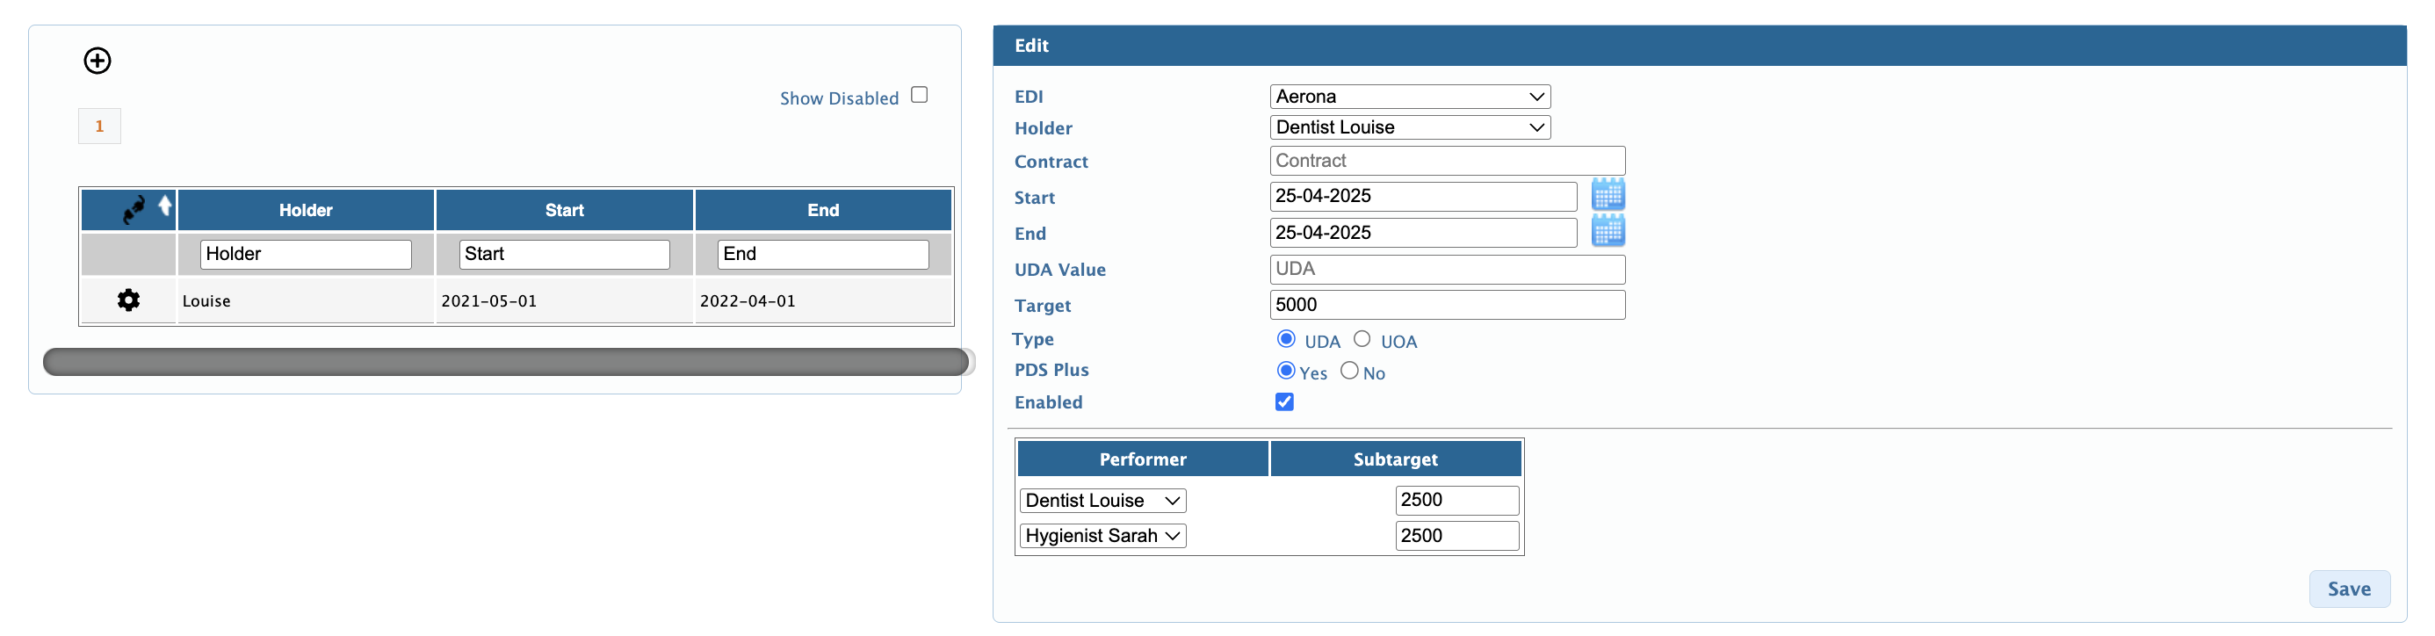Toggle the Enabled checkbox
Screen dimensions: 2435x636
click(x=1284, y=401)
